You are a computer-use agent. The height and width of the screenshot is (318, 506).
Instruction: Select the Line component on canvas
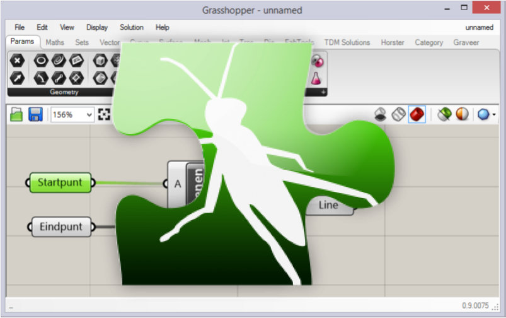tap(329, 206)
